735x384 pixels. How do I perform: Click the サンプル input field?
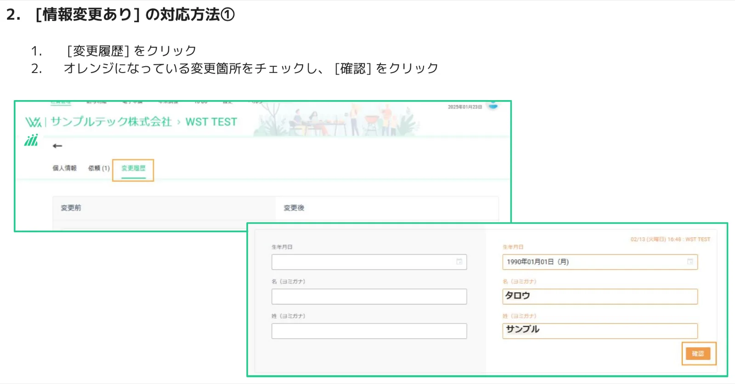(x=600, y=331)
